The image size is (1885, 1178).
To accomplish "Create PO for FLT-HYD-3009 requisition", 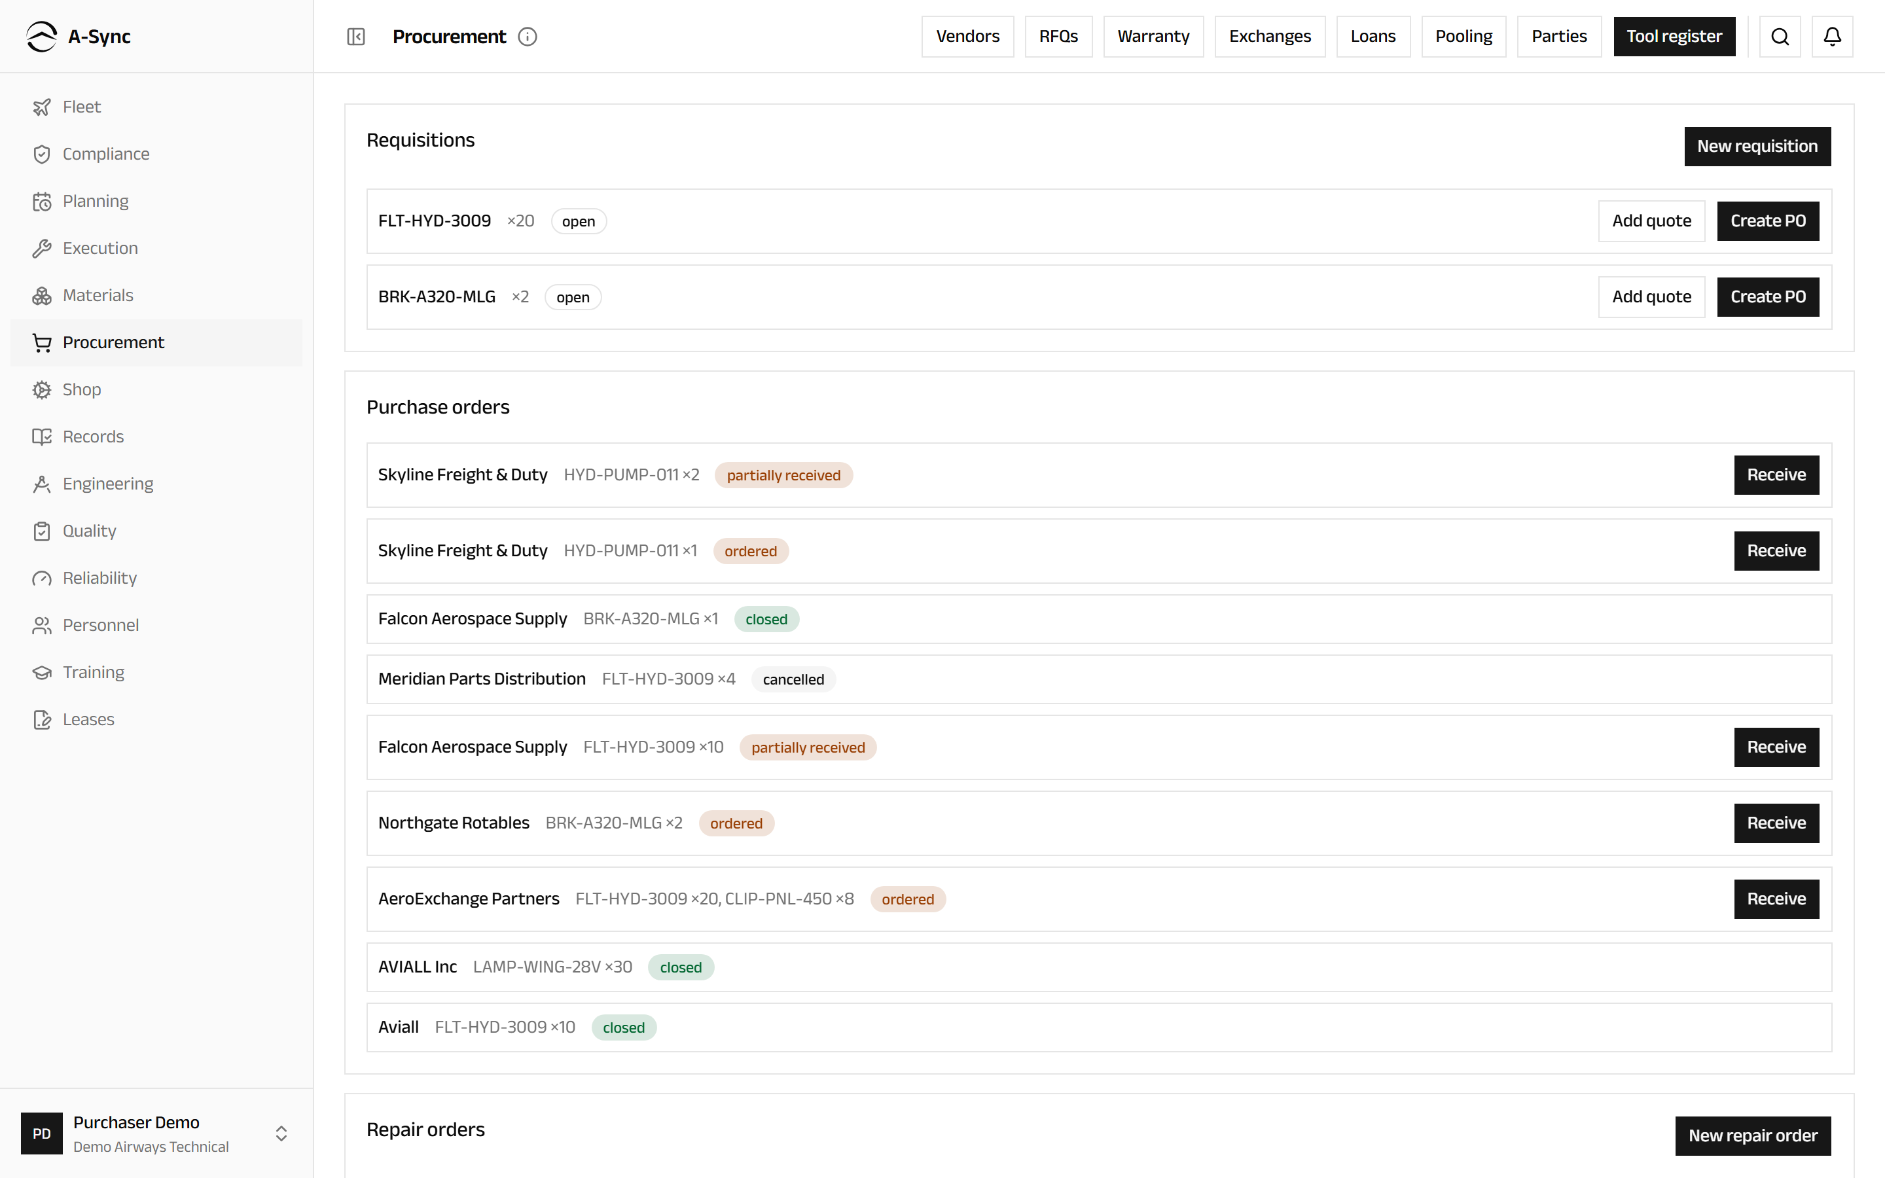I will 1768,221.
